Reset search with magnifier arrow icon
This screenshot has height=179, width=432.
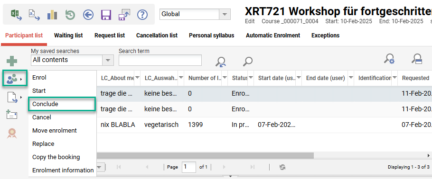pos(221,62)
